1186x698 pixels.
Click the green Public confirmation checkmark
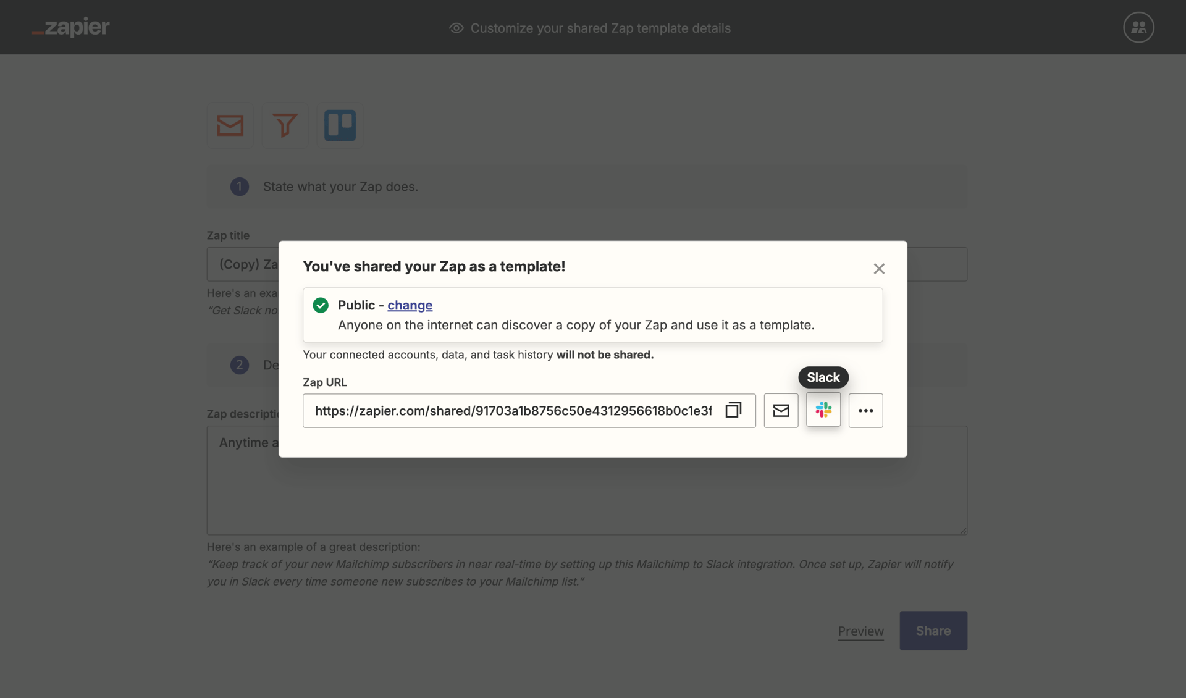click(321, 305)
